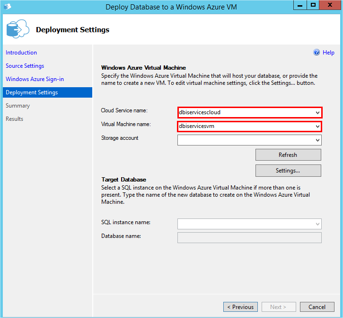Image resolution: width=343 pixels, height=318 pixels.
Task: Click the 'Virtual Machine name:' label
Action: click(126, 124)
